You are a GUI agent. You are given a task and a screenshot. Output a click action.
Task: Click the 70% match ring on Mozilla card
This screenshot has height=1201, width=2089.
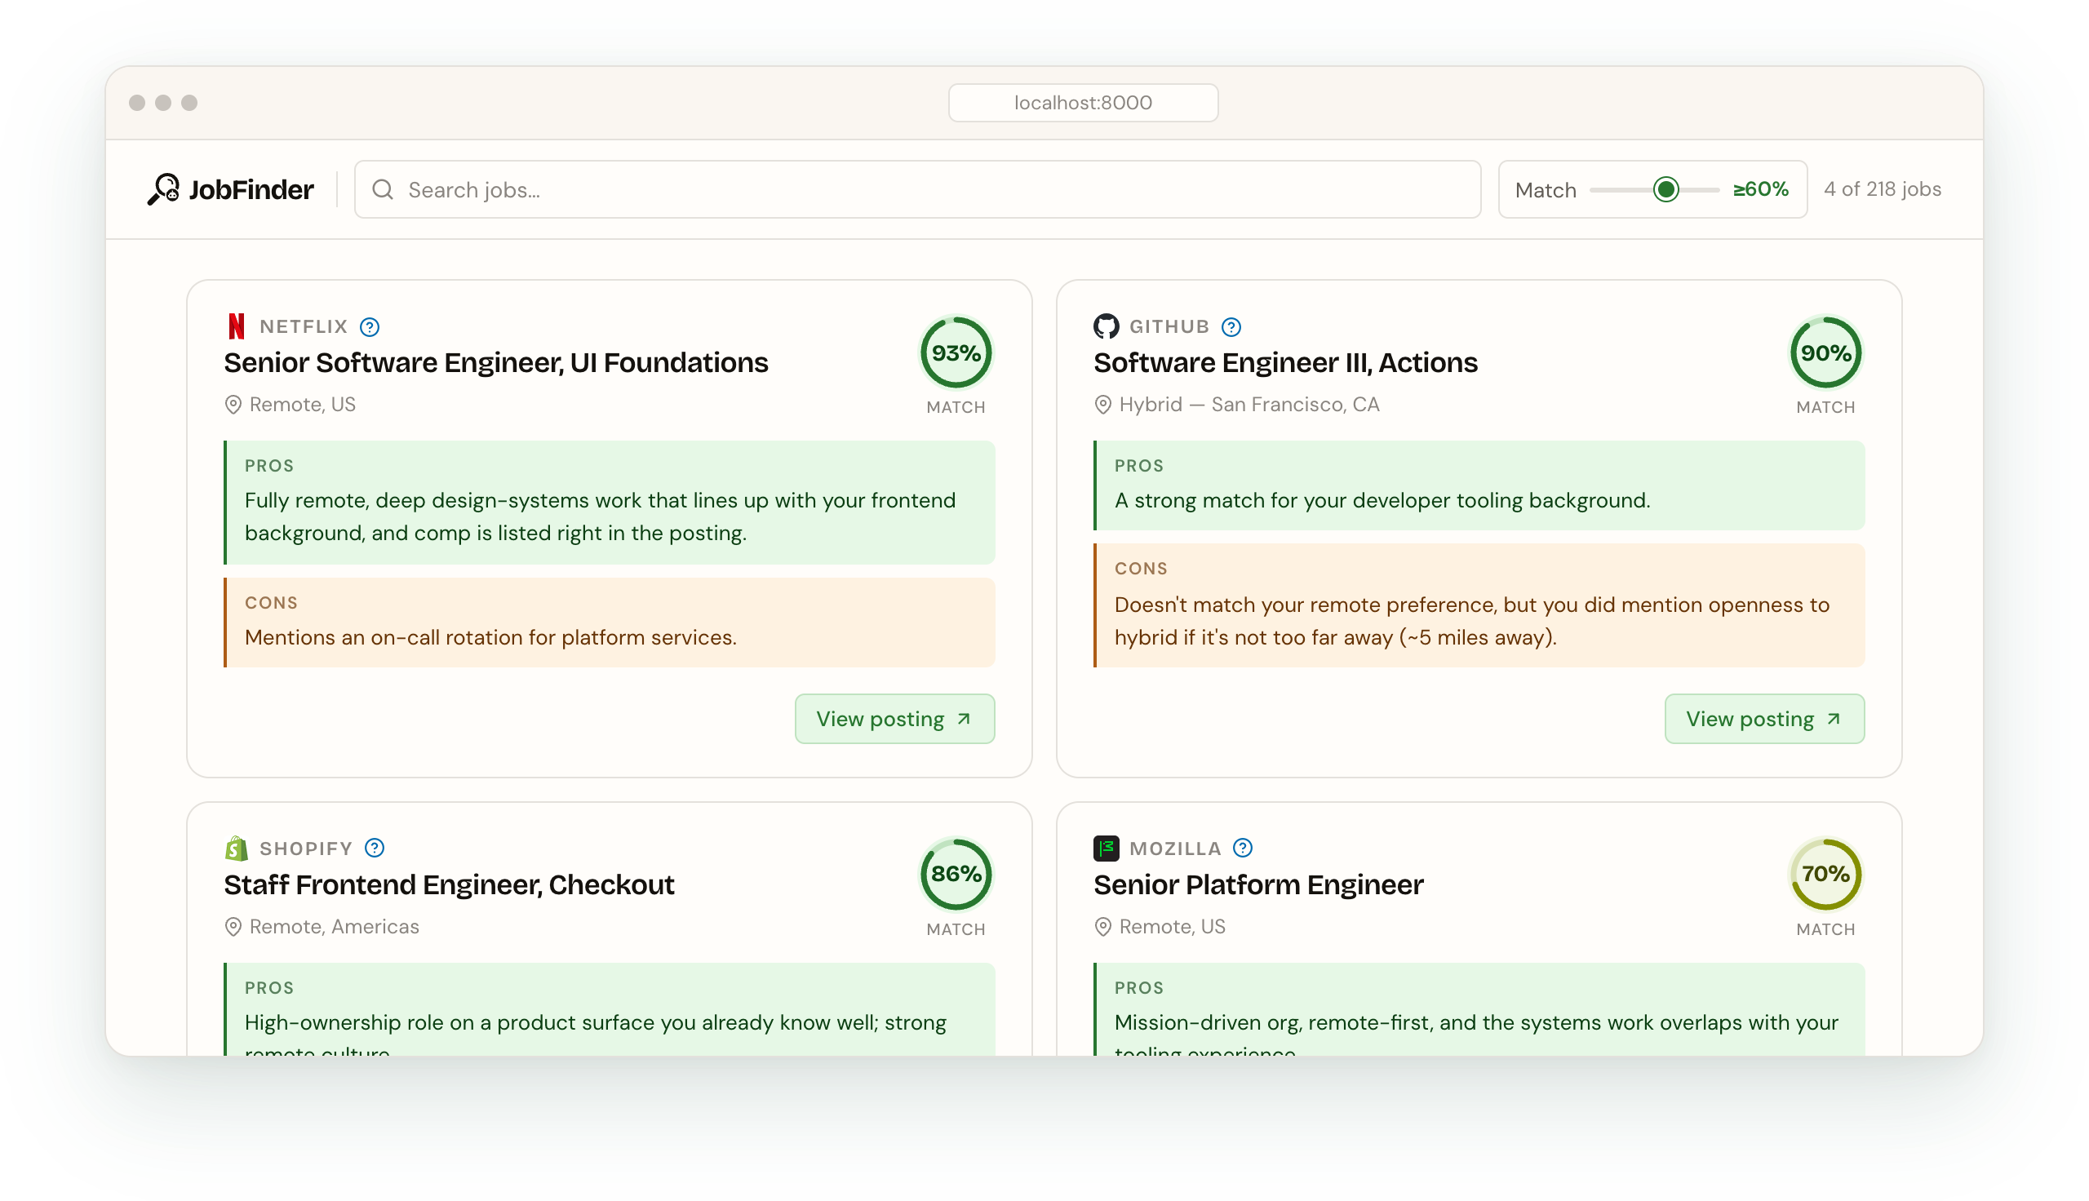click(1825, 875)
